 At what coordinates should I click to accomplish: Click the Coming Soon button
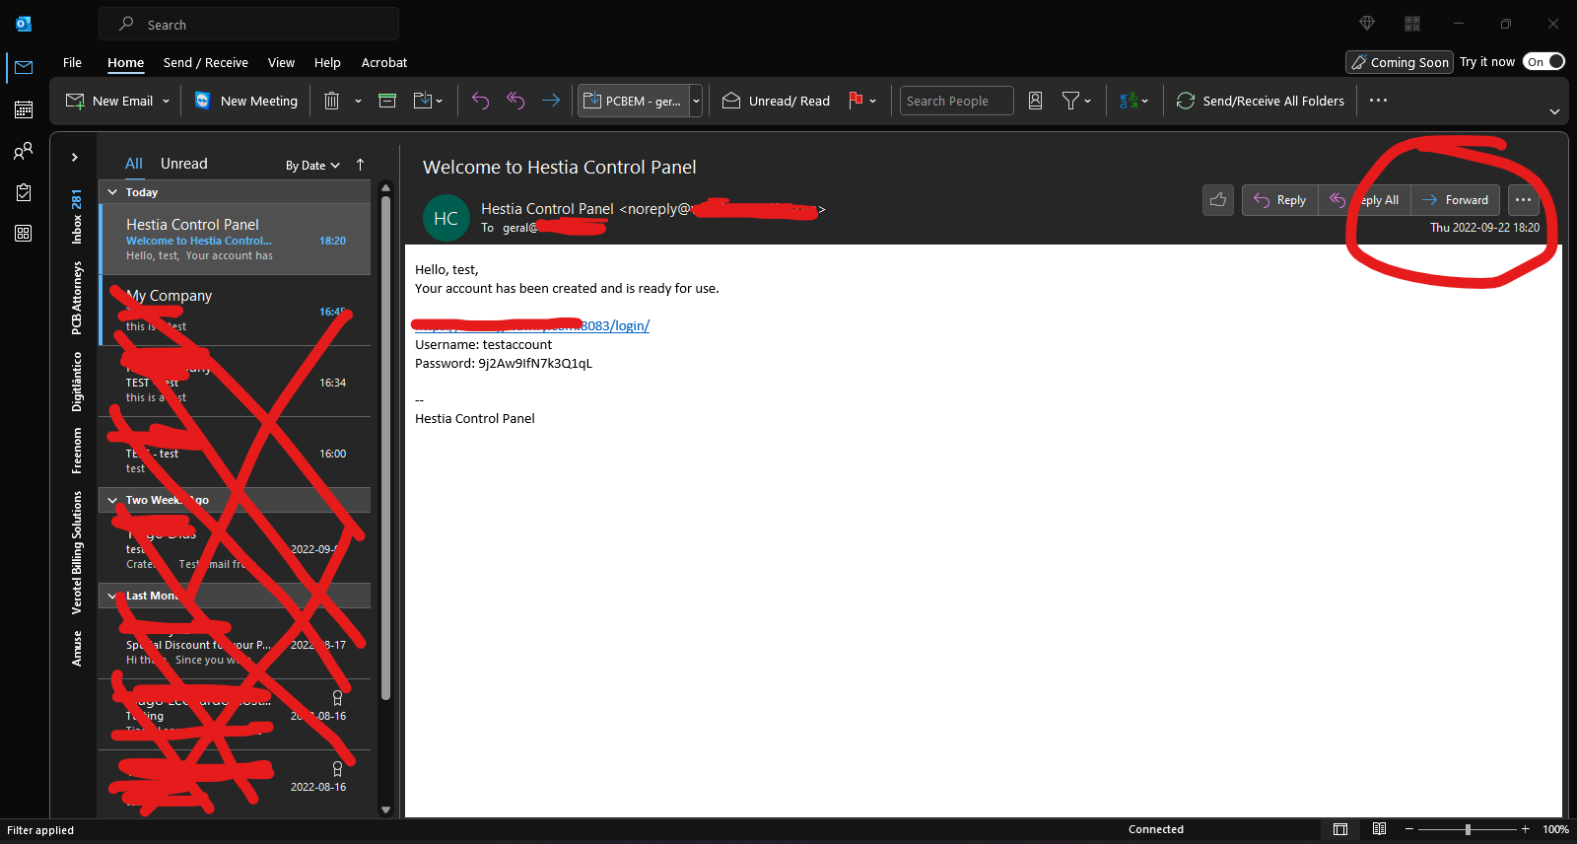[x=1400, y=62]
